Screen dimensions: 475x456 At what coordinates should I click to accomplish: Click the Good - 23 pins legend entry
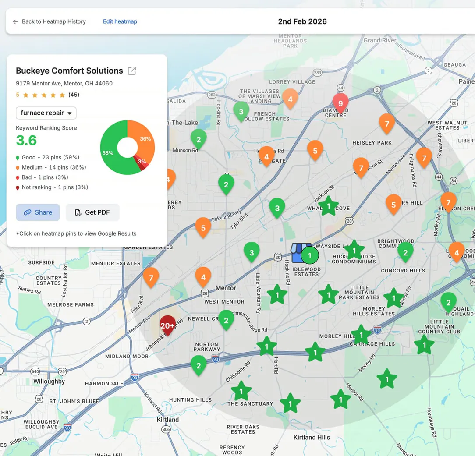(x=48, y=157)
